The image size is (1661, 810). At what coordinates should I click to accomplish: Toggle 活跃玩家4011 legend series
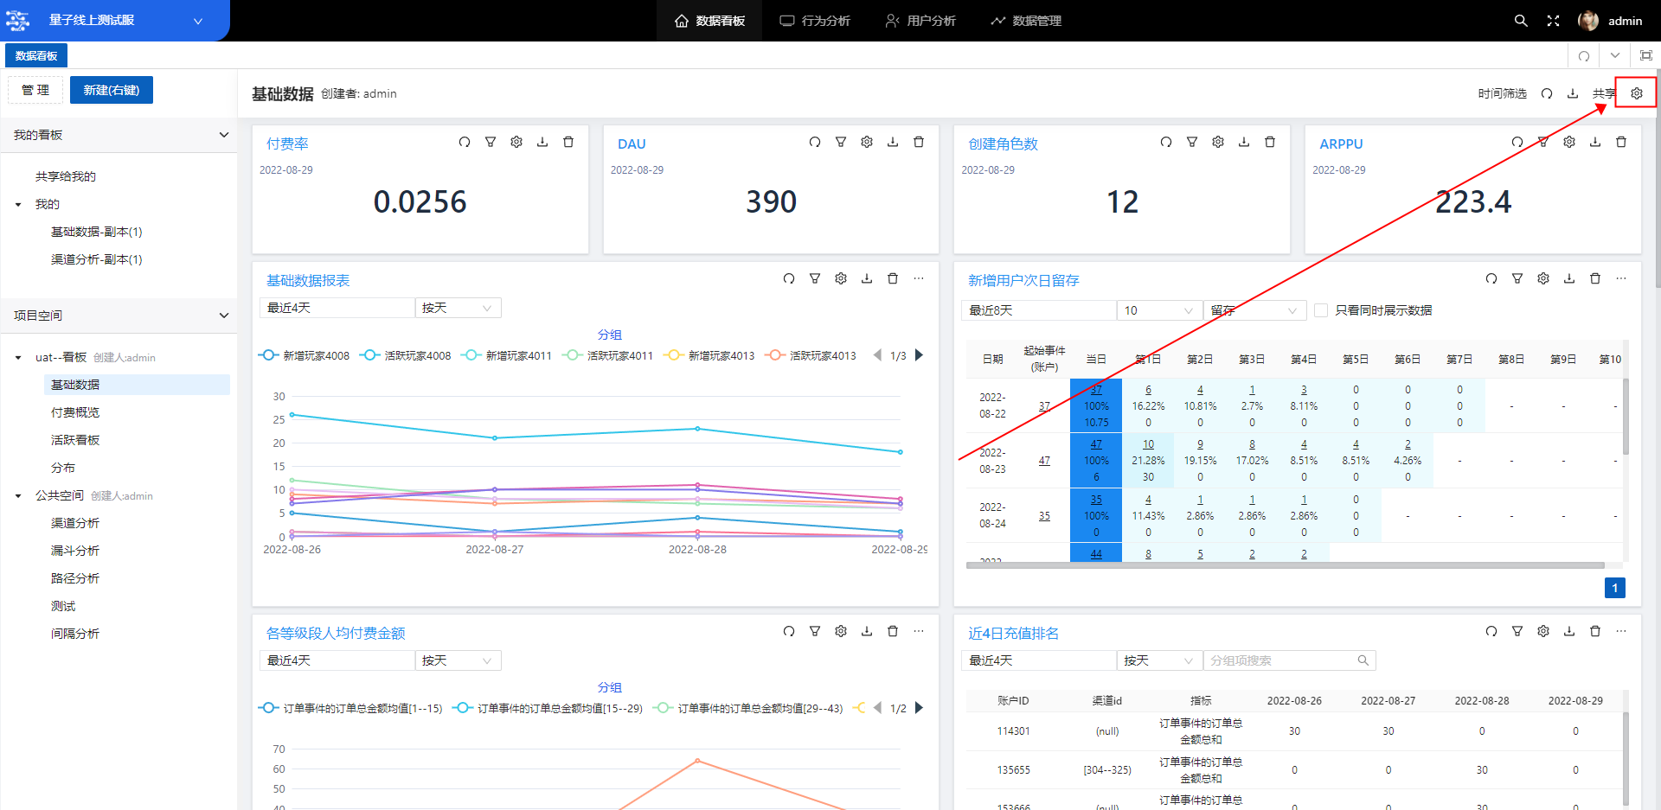pos(608,355)
